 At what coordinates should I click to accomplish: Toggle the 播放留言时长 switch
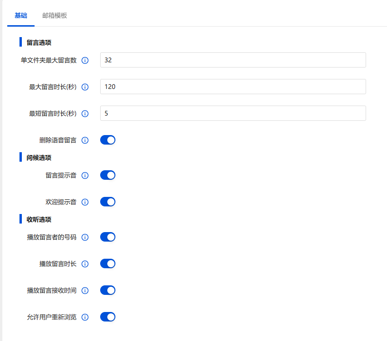[108, 263]
